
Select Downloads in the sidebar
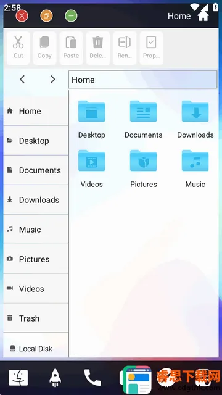coord(36,200)
